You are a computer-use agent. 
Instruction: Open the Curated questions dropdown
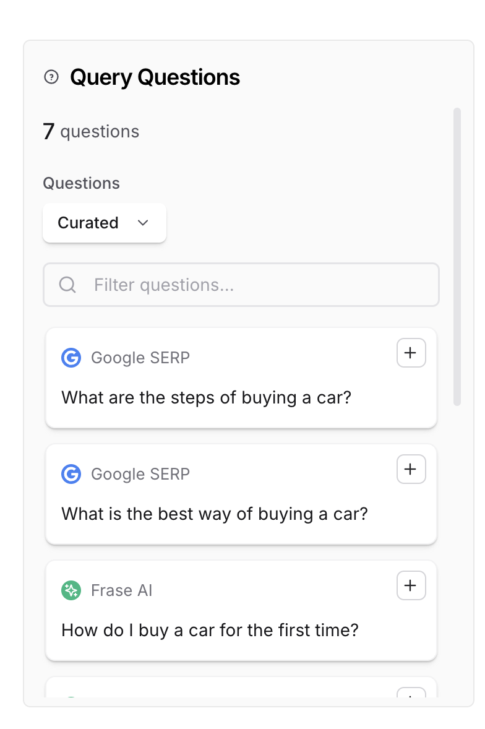104,223
